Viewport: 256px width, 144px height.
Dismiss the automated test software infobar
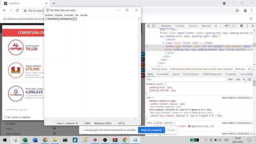[x=251, y=19]
